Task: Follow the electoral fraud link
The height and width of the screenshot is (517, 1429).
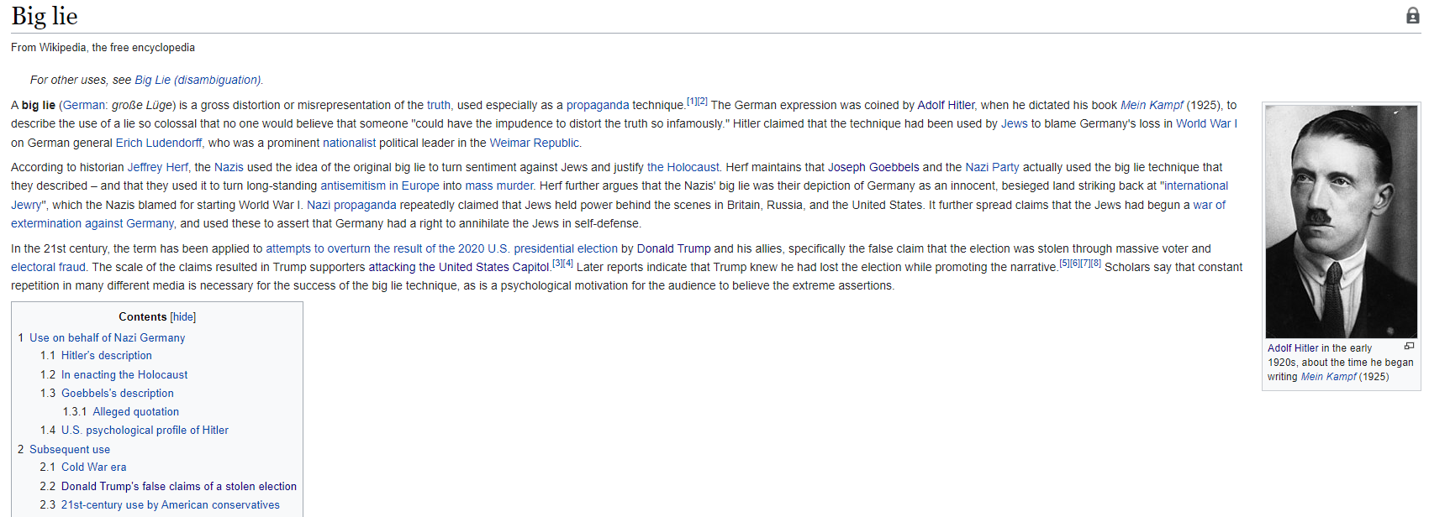Action: click(x=48, y=267)
